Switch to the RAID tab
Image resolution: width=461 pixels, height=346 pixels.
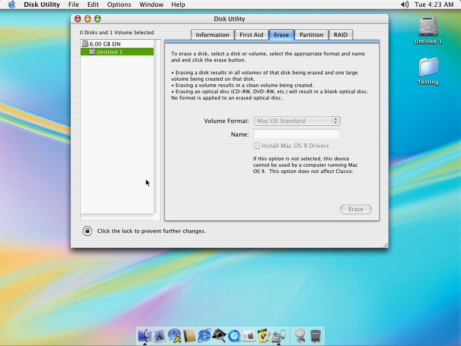[341, 35]
